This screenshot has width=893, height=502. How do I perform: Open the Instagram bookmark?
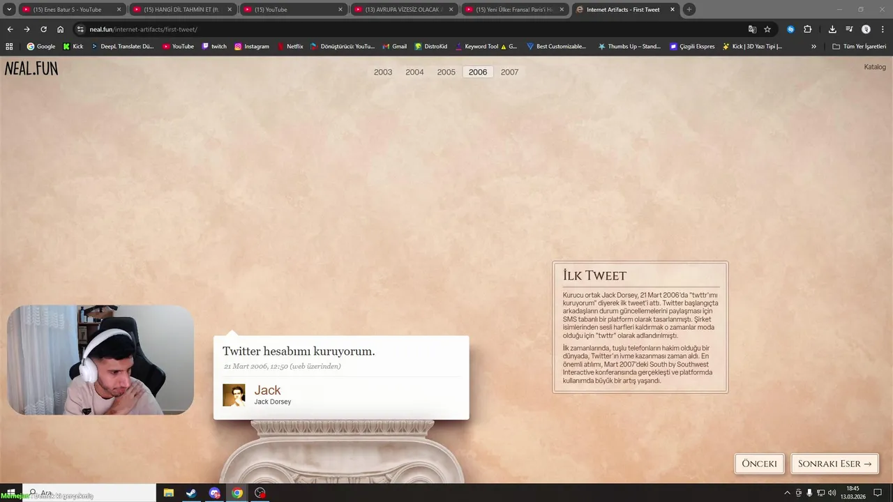pyautogui.click(x=252, y=47)
